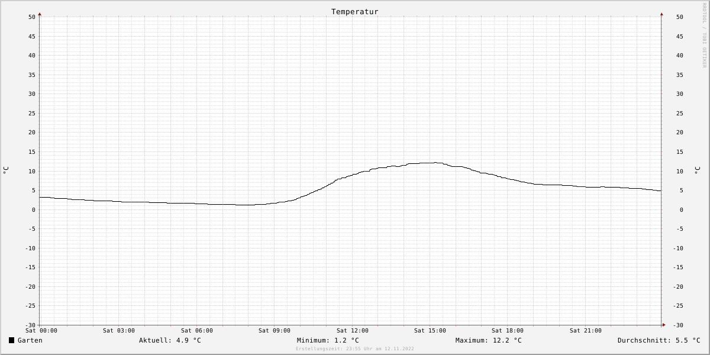Click the "Sat 18:00" time axis label
Image resolution: width=710 pixels, height=355 pixels.
[x=508, y=331]
